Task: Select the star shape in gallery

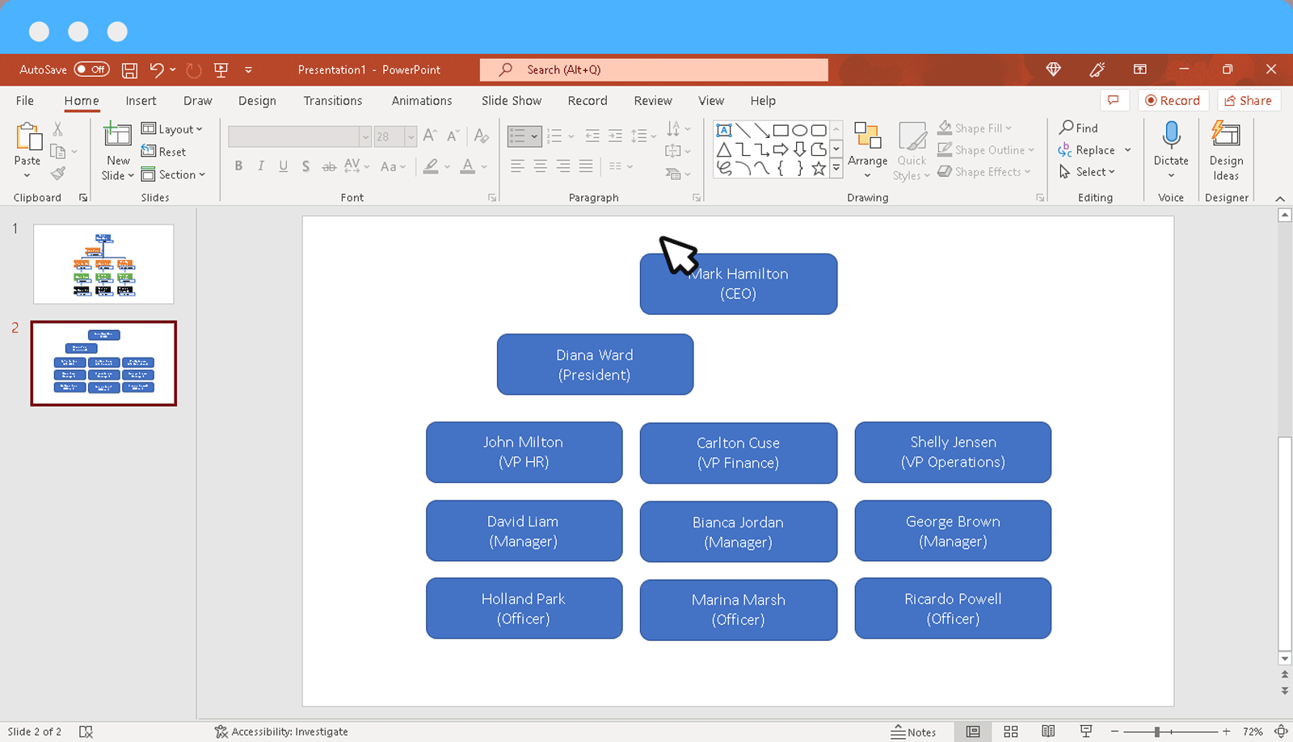Action: pos(819,168)
